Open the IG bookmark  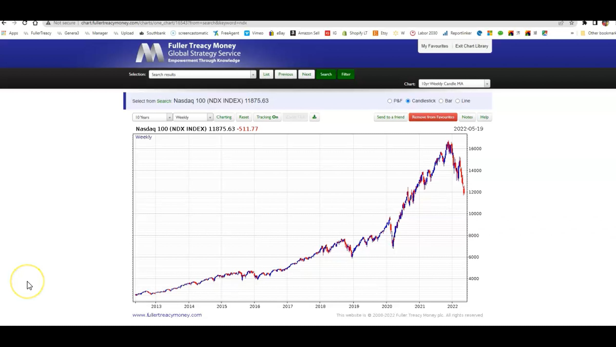click(331, 33)
